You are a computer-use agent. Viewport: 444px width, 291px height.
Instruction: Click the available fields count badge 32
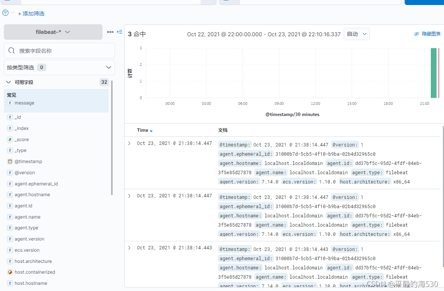[x=104, y=82]
